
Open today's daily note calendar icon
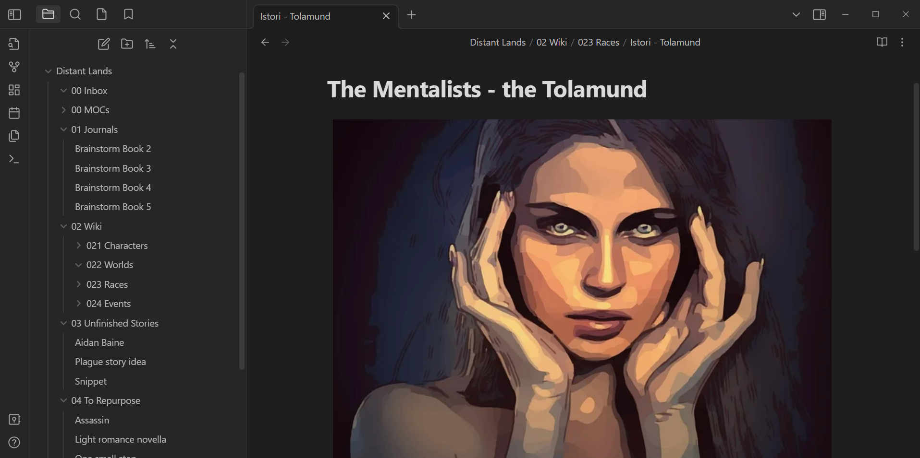point(14,113)
